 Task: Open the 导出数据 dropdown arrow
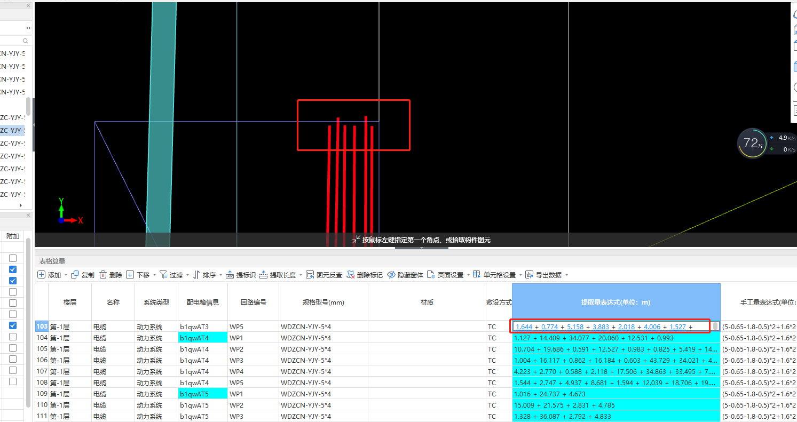pyautogui.click(x=566, y=275)
